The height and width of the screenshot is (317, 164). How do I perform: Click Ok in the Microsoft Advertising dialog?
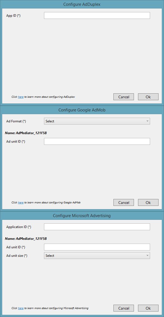(x=148, y=308)
